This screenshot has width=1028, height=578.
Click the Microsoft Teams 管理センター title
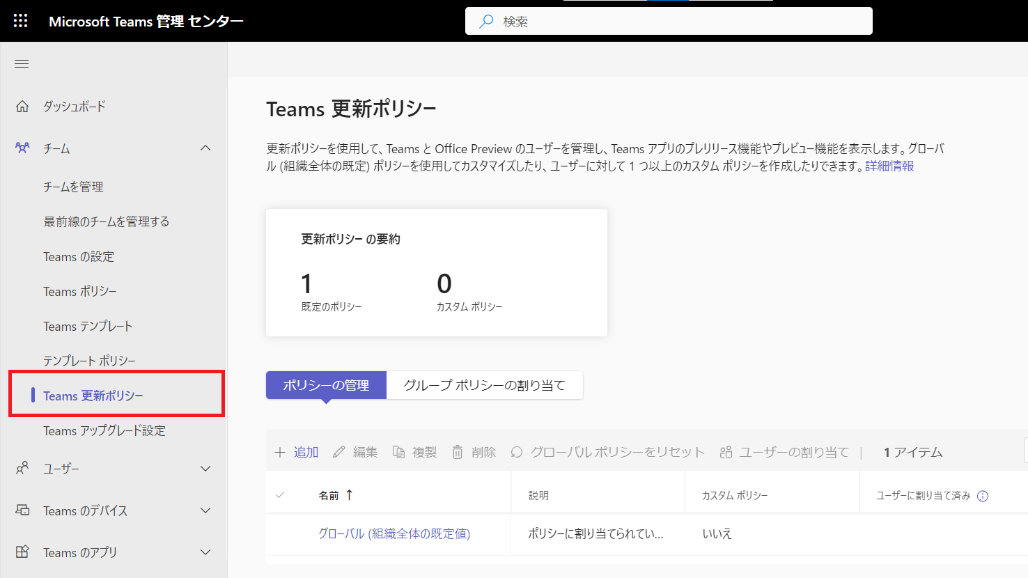click(x=146, y=22)
